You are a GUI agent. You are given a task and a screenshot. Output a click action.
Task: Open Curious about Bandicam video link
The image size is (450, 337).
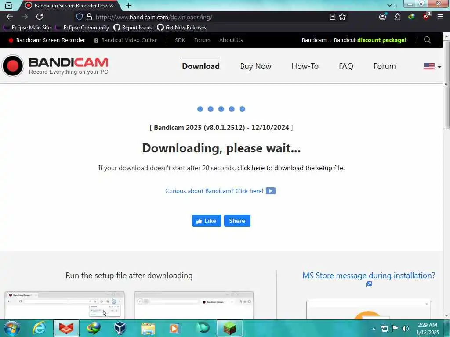pyautogui.click(x=214, y=191)
